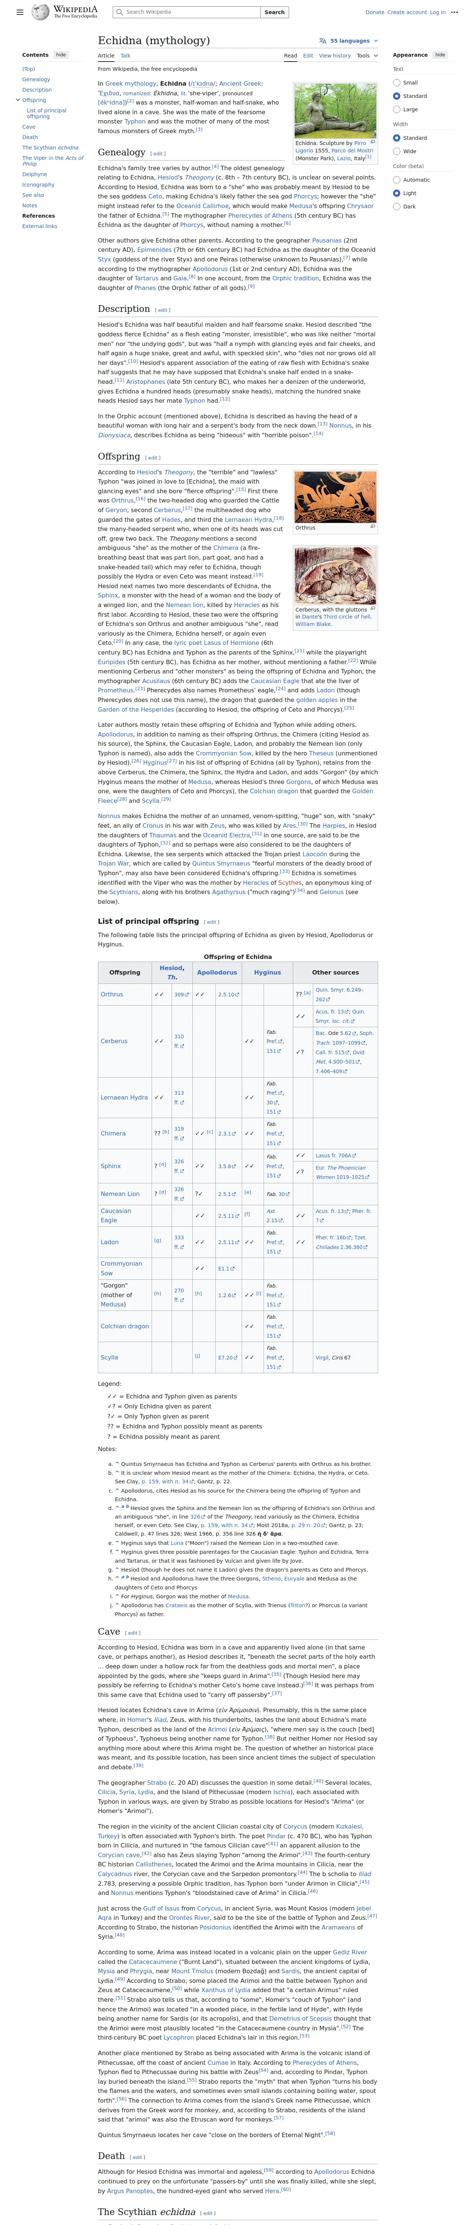Select the Read tab
This screenshot has width=476, height=2225.
click(x=290, y=55)
